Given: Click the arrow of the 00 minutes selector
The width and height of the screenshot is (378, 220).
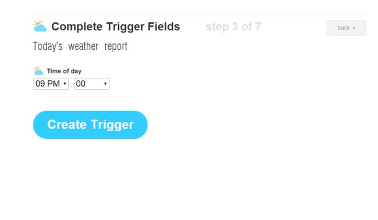Looking at the screenshot, I should 105,84.
